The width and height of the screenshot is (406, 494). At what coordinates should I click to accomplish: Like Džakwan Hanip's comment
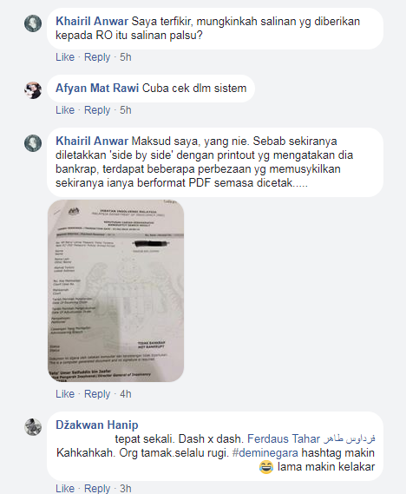tap(65, 488)
